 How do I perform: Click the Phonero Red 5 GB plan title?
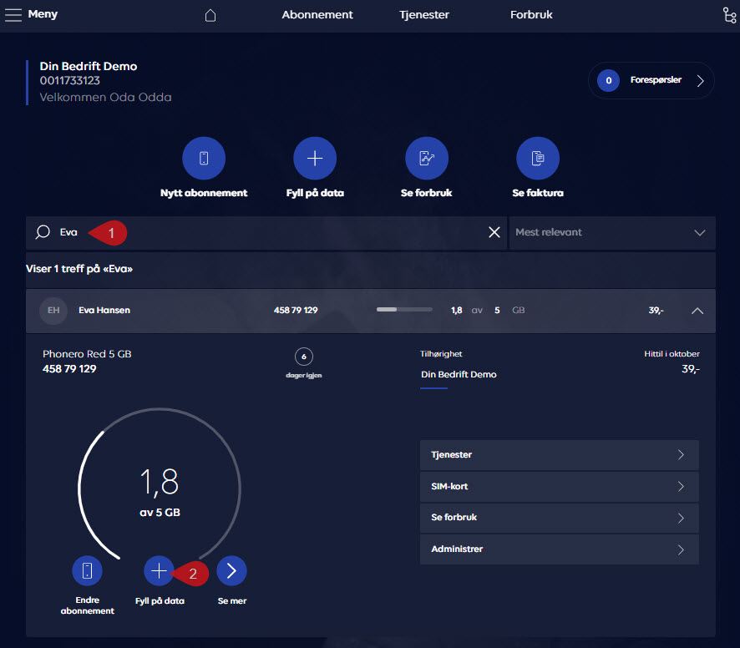87,354
